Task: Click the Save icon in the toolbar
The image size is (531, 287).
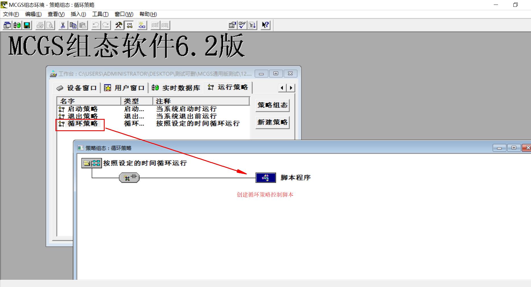Action: coord(26,25)
